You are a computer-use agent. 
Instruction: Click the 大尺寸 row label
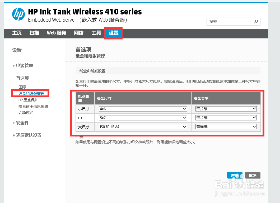[83, 127]
